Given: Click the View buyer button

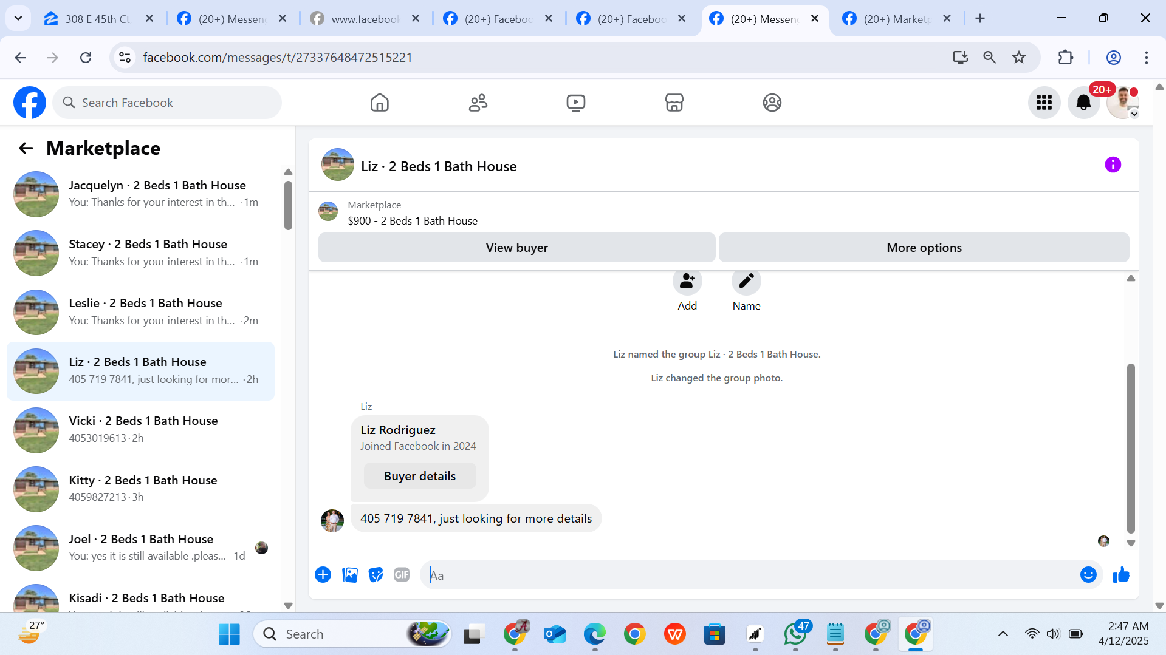Looking at the screenshot, I should 516,248.
